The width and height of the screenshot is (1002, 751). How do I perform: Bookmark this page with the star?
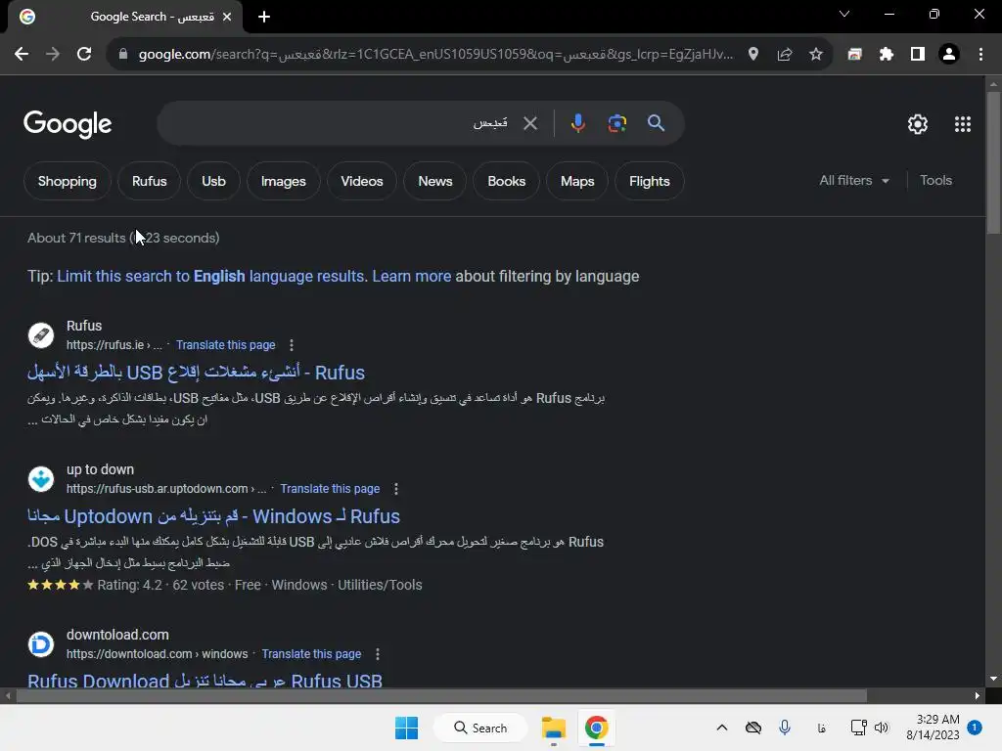[816, 55]
